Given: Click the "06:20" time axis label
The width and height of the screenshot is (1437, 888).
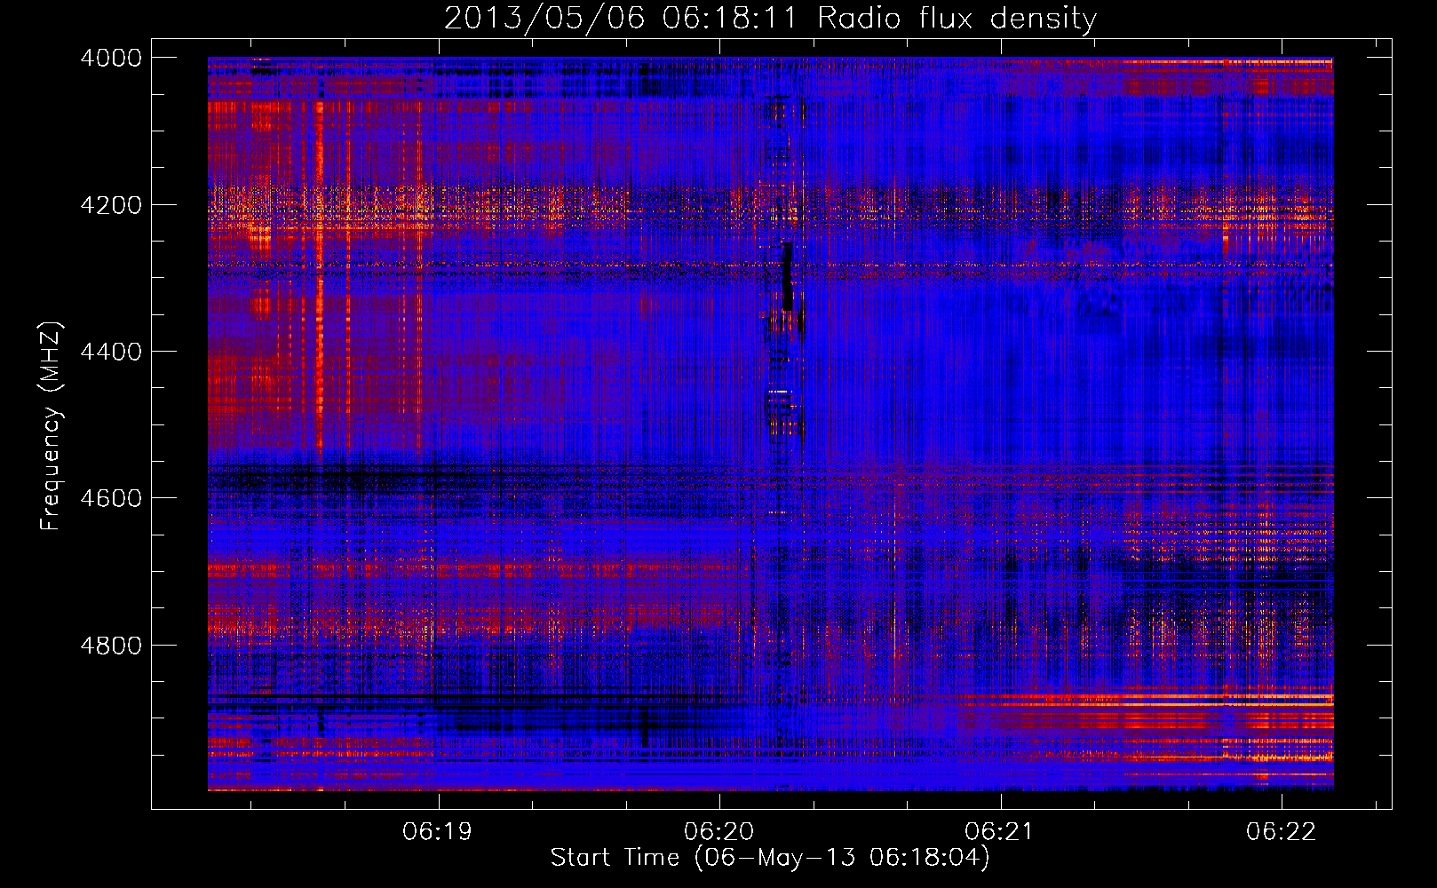Looking at the screenshot, I should coord(718,831).
